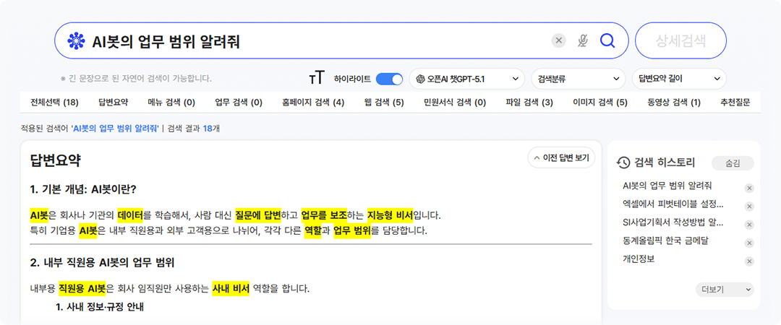The height and width of the screenshot is (325, 781).
Task: Click the font size TT icon
Action: coord(316,78)
